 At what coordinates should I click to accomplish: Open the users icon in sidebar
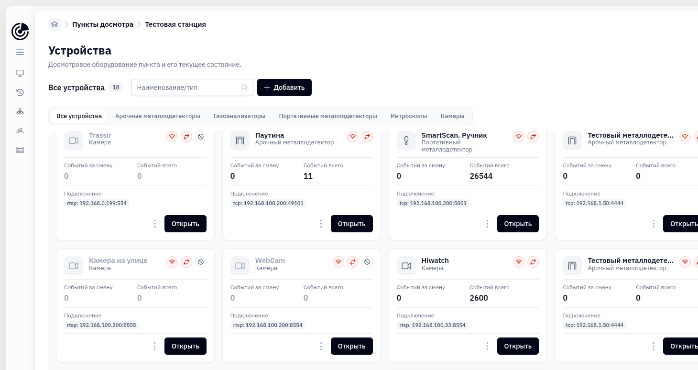tap(20, 131)
